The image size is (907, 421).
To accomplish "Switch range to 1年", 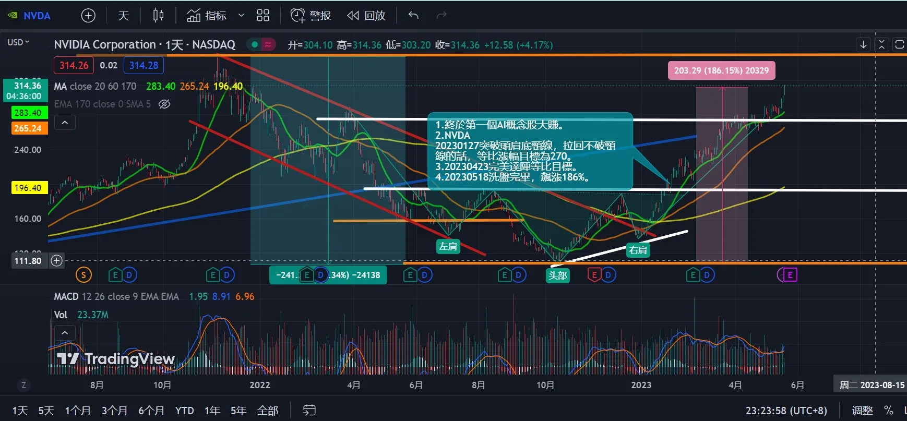I will point(212,411).
